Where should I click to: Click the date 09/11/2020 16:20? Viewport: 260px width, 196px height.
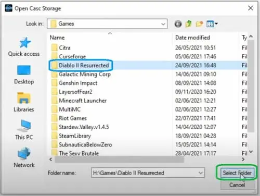[x=196, y=92]
